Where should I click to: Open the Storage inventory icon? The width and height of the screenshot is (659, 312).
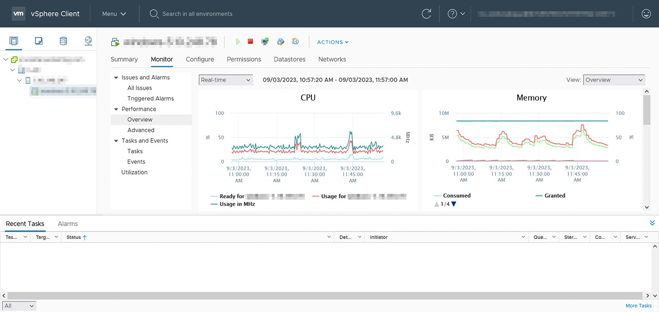coord(63,41)
